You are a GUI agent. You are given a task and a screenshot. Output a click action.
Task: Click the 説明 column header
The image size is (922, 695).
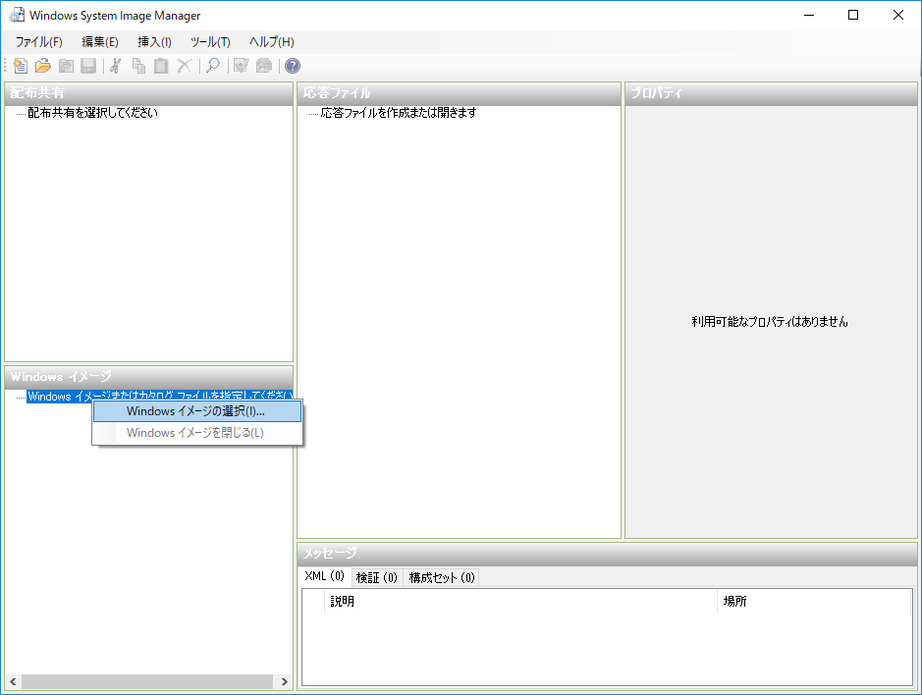click(520, 601)
